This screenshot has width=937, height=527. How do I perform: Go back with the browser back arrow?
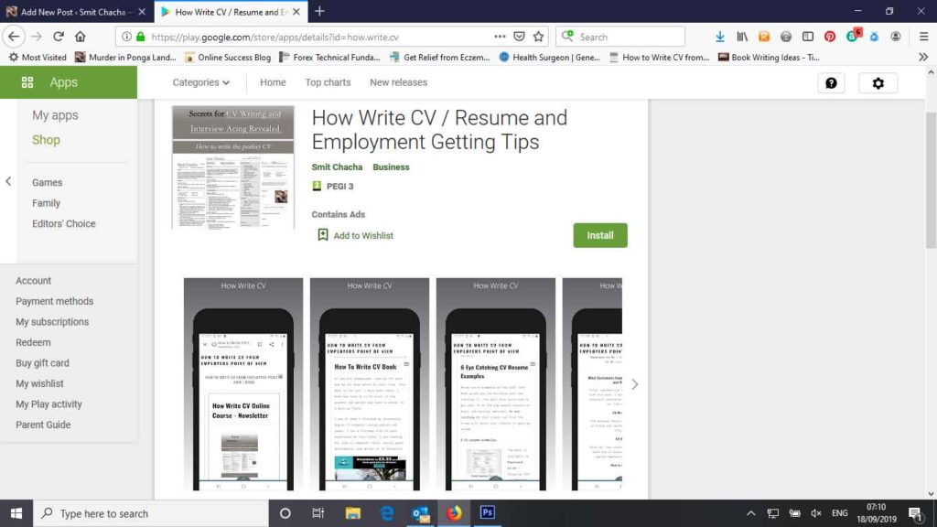click(14, 37)
